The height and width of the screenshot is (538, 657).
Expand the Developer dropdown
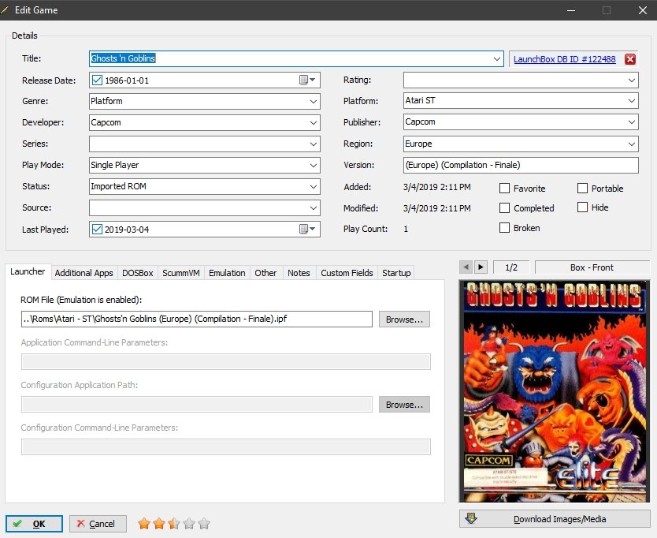313,122
